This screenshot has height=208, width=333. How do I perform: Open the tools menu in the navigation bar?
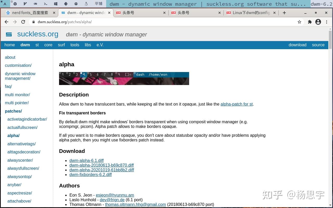tap(75, 45)
